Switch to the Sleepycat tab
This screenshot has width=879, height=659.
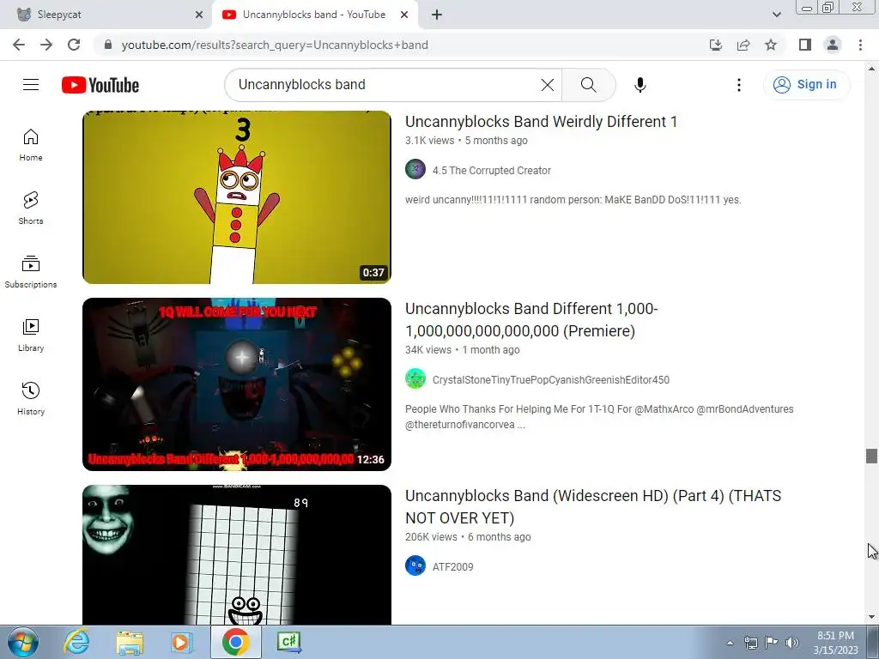pos(106,15)
